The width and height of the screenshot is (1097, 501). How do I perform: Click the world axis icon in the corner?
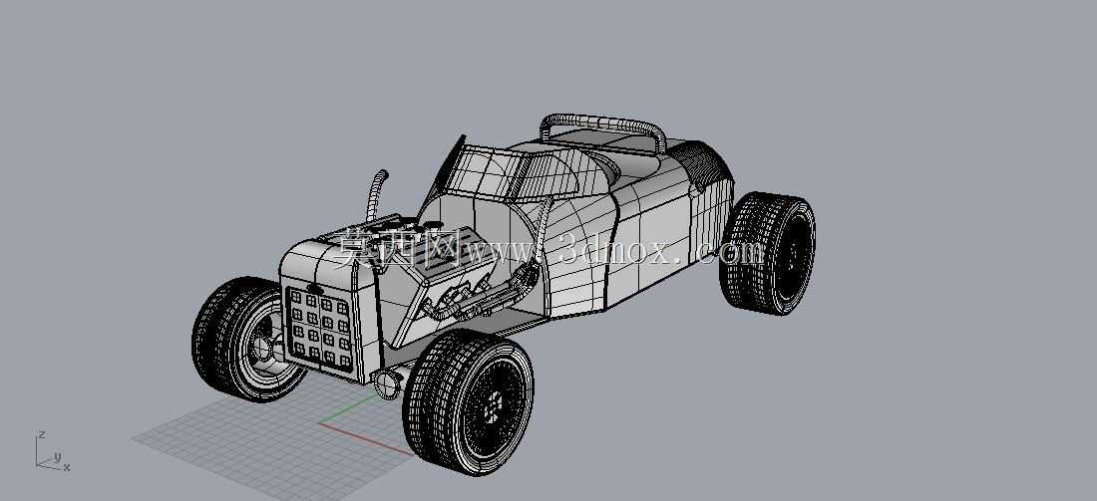(x=53, y=452)
